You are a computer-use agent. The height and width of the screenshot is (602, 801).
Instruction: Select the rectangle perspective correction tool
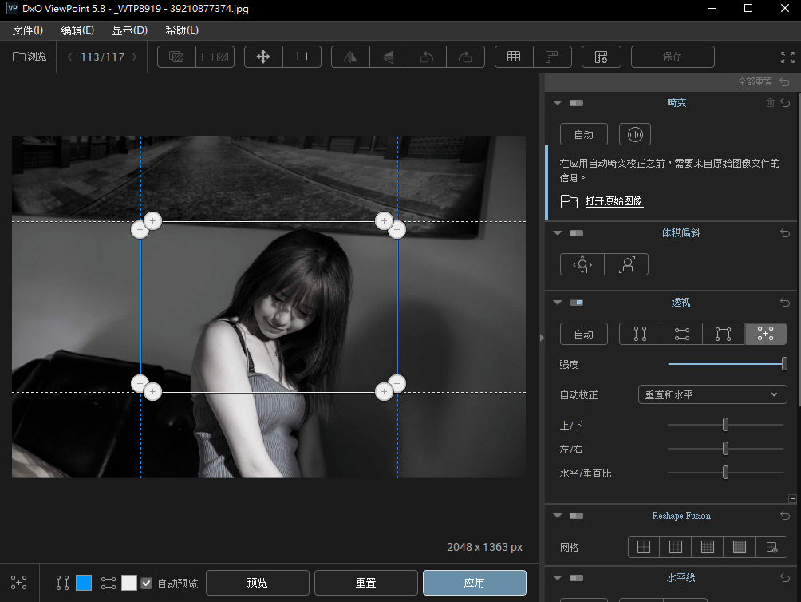tap(723, 334)
